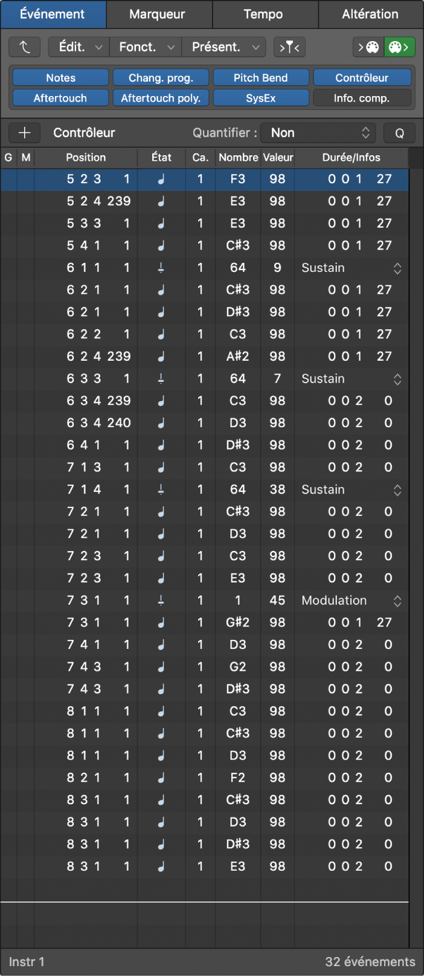Select the A#2 note at 6 2 4 239

(204, 356)
